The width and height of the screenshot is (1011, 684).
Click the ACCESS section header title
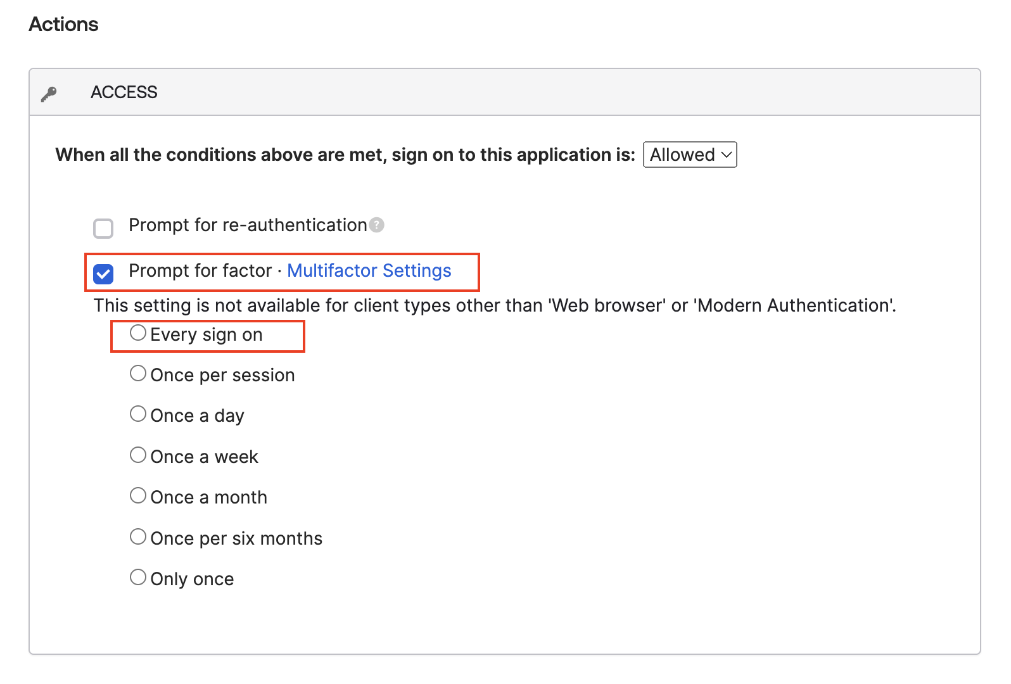click(124, 92)
